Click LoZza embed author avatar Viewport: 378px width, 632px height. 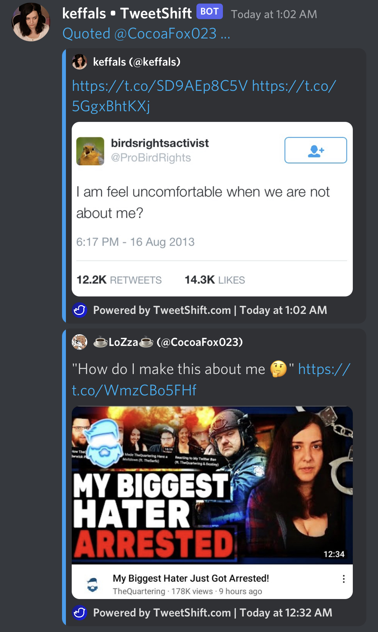click(79, 342)
